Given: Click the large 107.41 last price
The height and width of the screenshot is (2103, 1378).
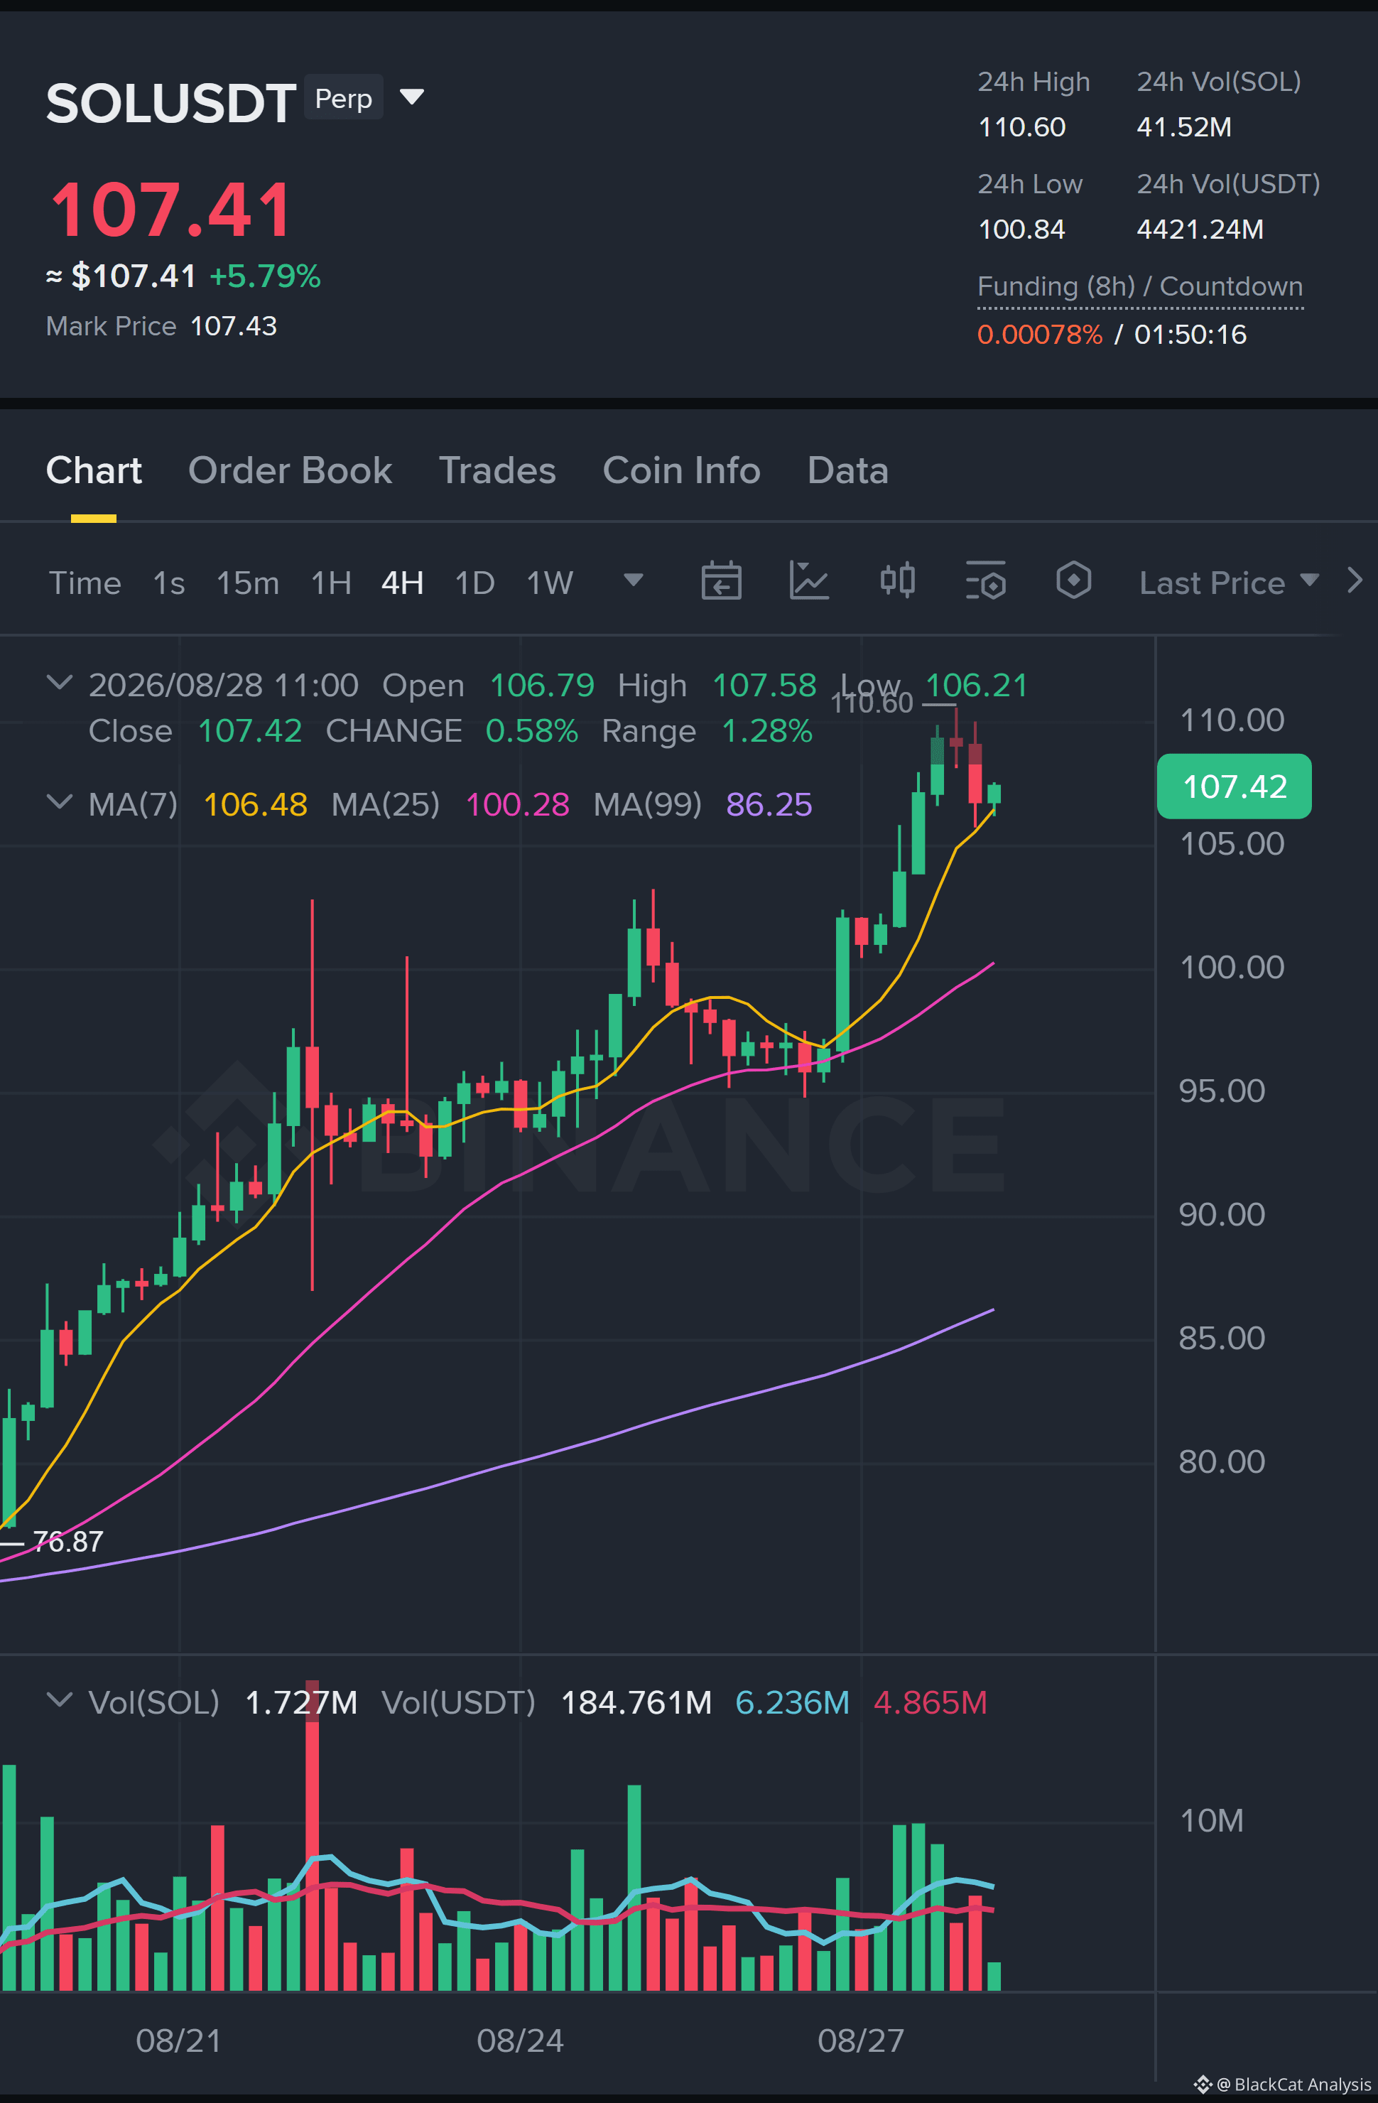Looking at the screenshot, I should (x=170, y=210).
